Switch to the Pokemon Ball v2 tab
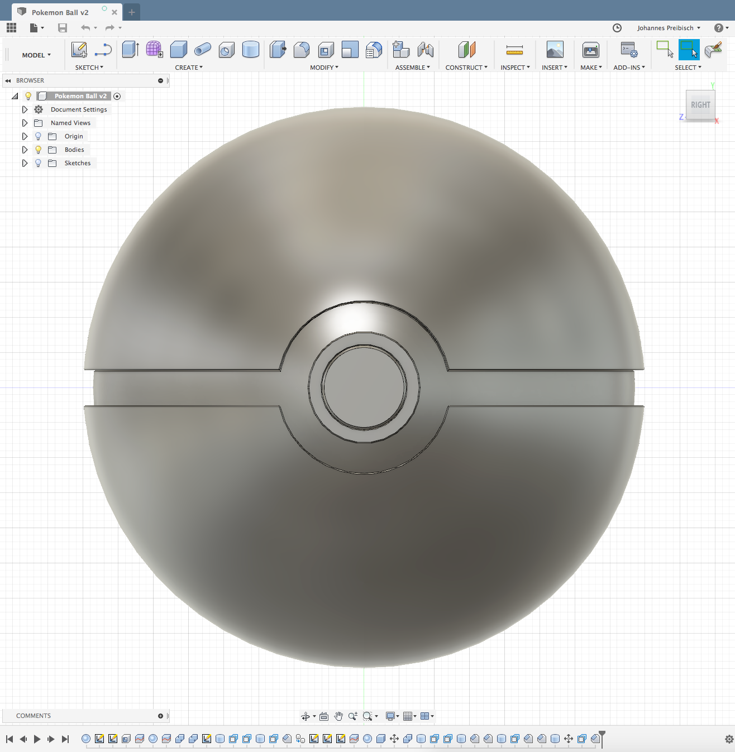The image size is (735, 752). (x=60, y=12)
